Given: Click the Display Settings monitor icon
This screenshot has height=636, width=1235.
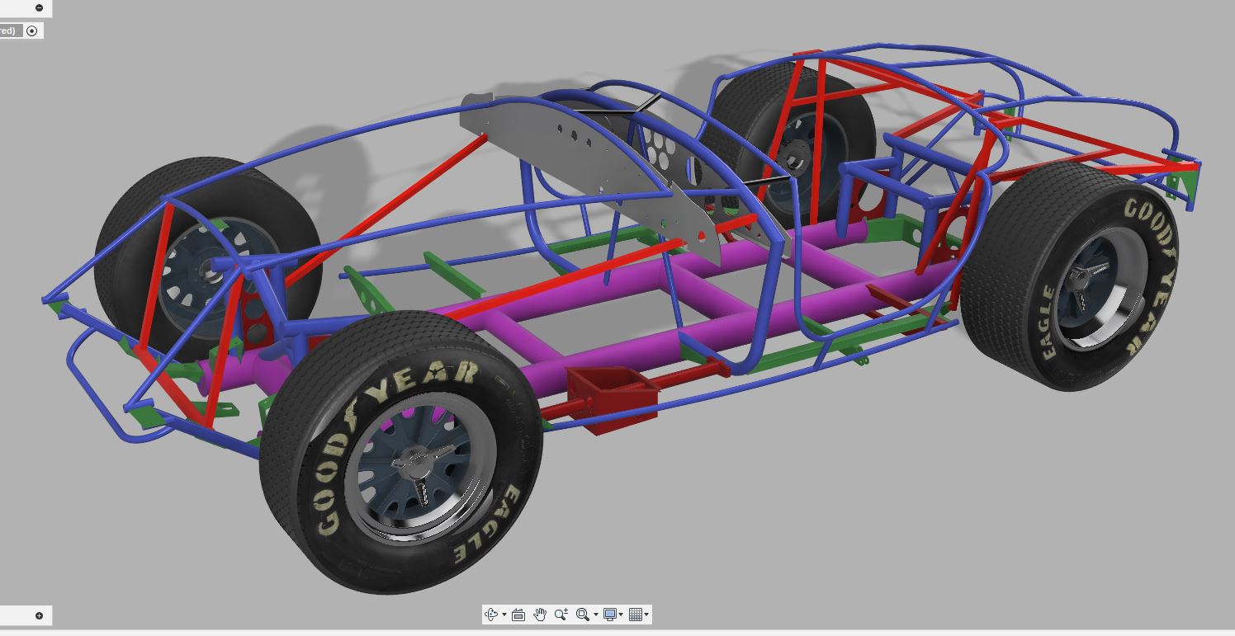Looking at the screenshot, I should pos(610,615).
